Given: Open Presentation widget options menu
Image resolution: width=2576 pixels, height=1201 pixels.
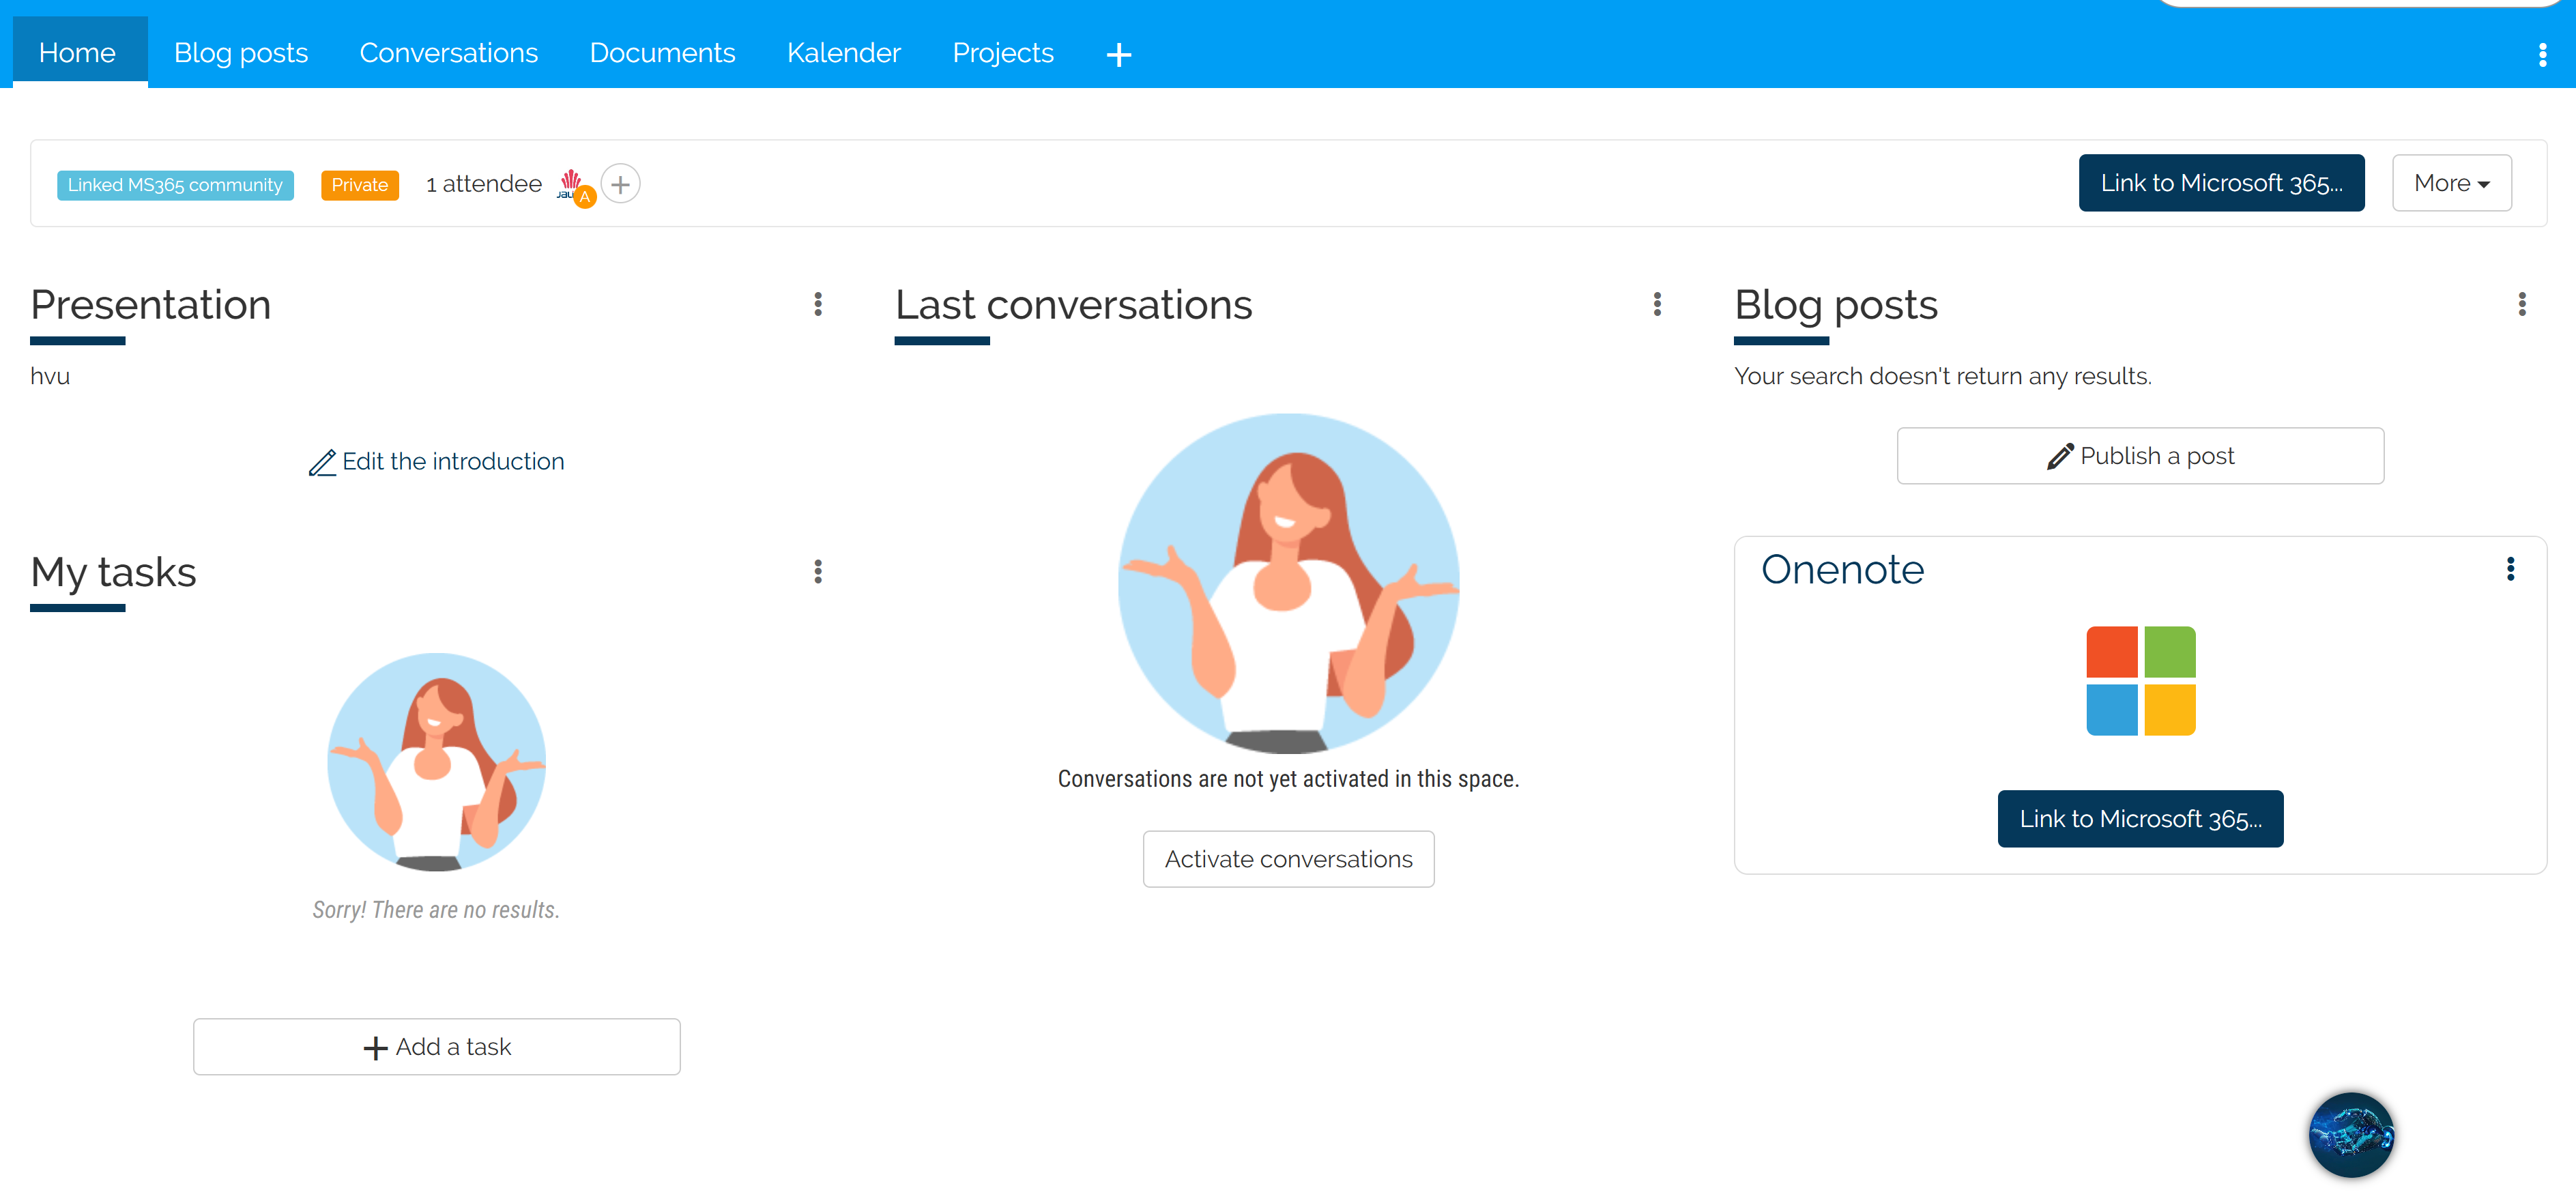Looking at the screenshot, I should click(818, 304).
